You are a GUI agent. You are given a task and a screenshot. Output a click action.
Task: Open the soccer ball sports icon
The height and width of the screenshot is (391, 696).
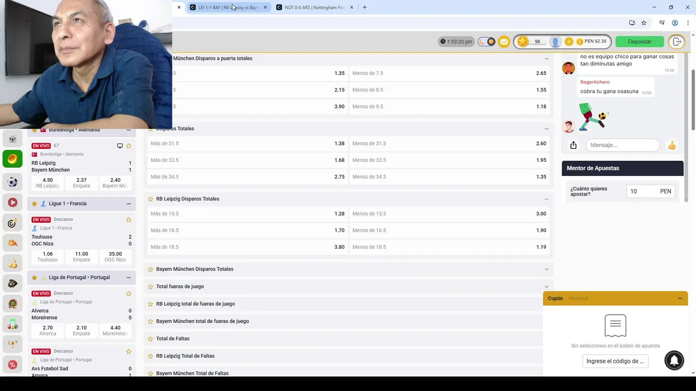pos(13,182)
